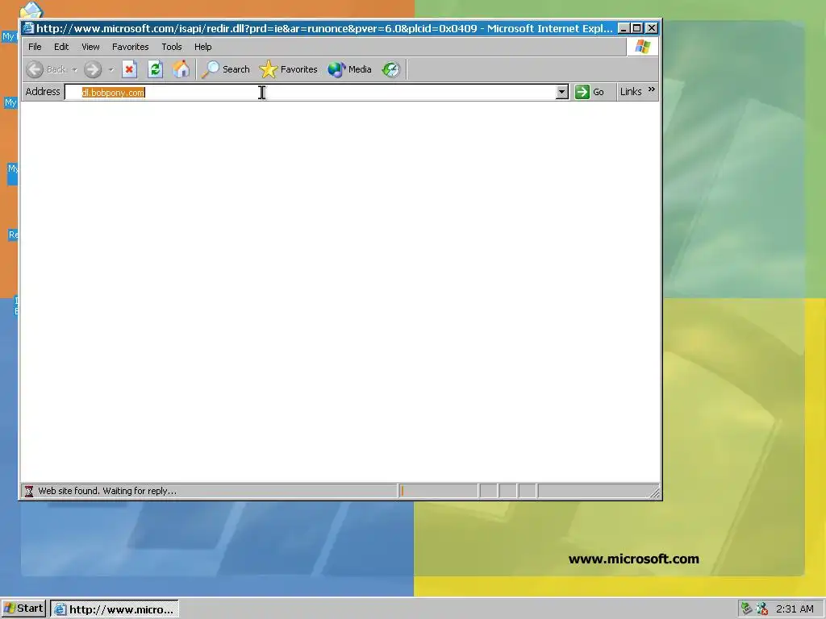Click the status text Web site found

click(x=107, y=491)
